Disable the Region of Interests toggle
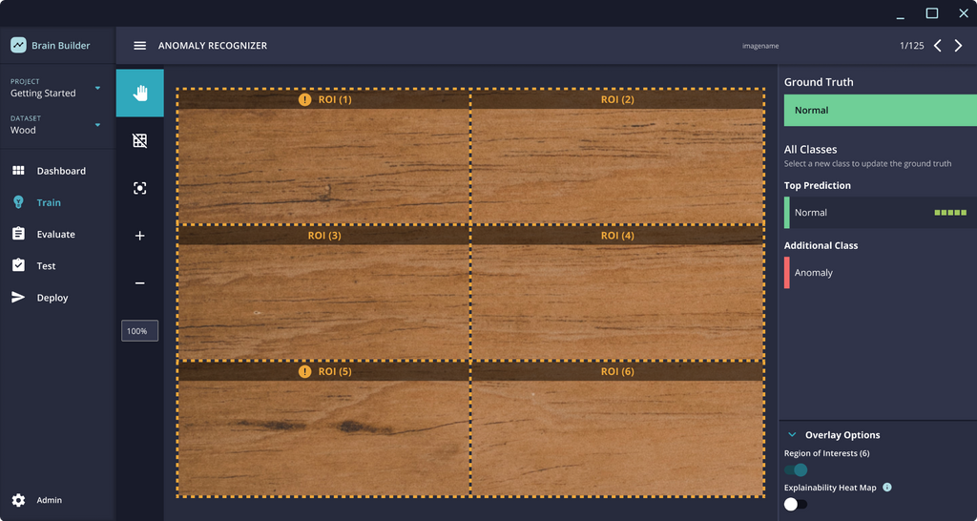This screenshot has height=521, width=977. (x=796, y=469)
